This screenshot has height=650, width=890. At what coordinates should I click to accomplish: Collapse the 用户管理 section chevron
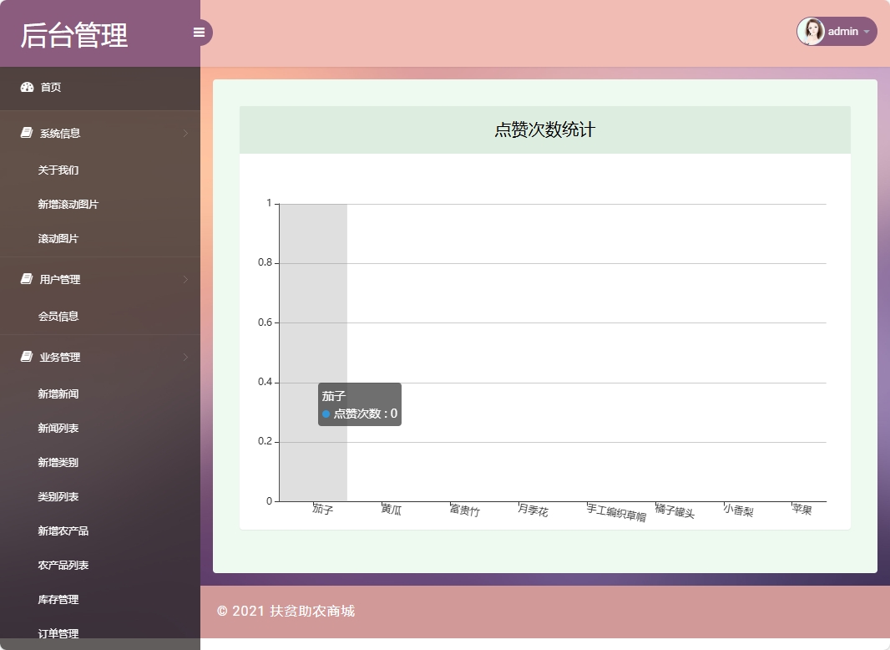(x=185, y=279)
